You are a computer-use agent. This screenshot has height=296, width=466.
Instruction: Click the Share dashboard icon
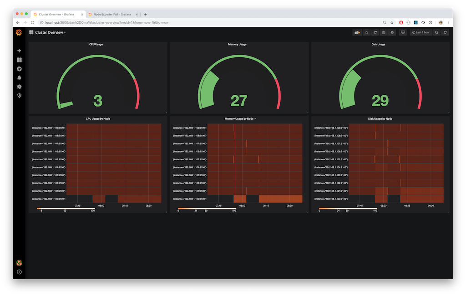[375, 32]
